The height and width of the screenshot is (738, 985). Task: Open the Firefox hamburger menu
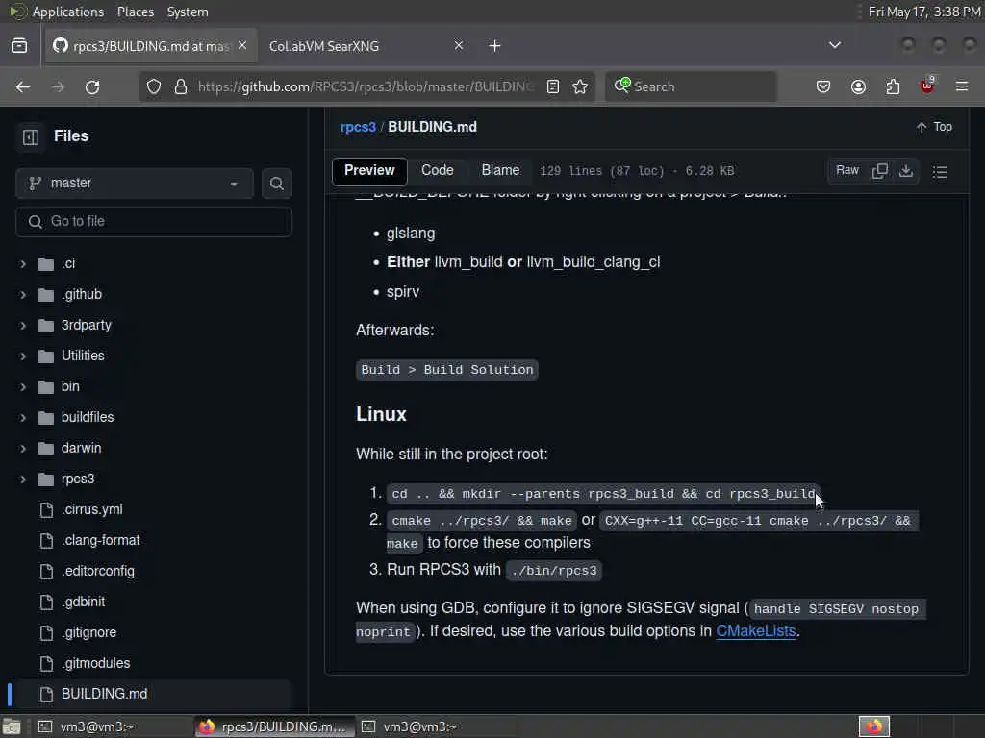(x=962, y=86)
